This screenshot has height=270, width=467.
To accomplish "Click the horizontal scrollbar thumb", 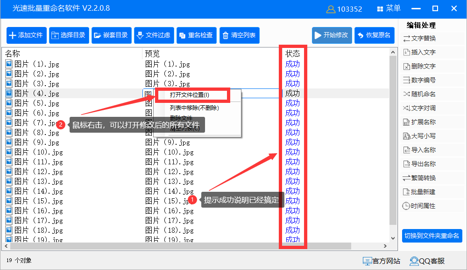I will [181, 246].
